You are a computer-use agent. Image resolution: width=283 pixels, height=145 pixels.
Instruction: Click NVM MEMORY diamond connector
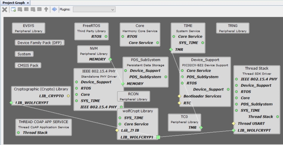coord(110,59)
